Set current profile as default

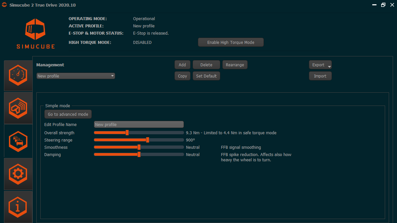pos(206,76)
